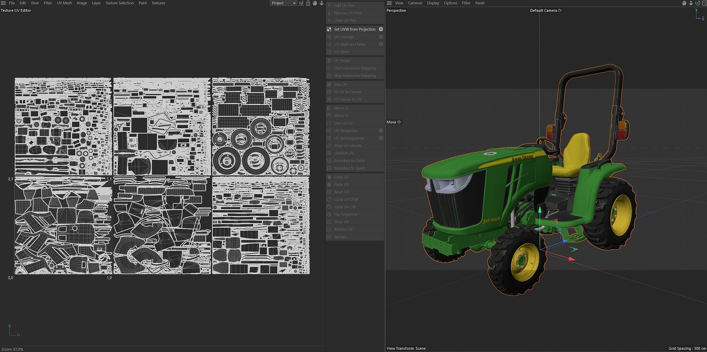Toggle the viewport layout maximize icon

click(x=704, y=3)
